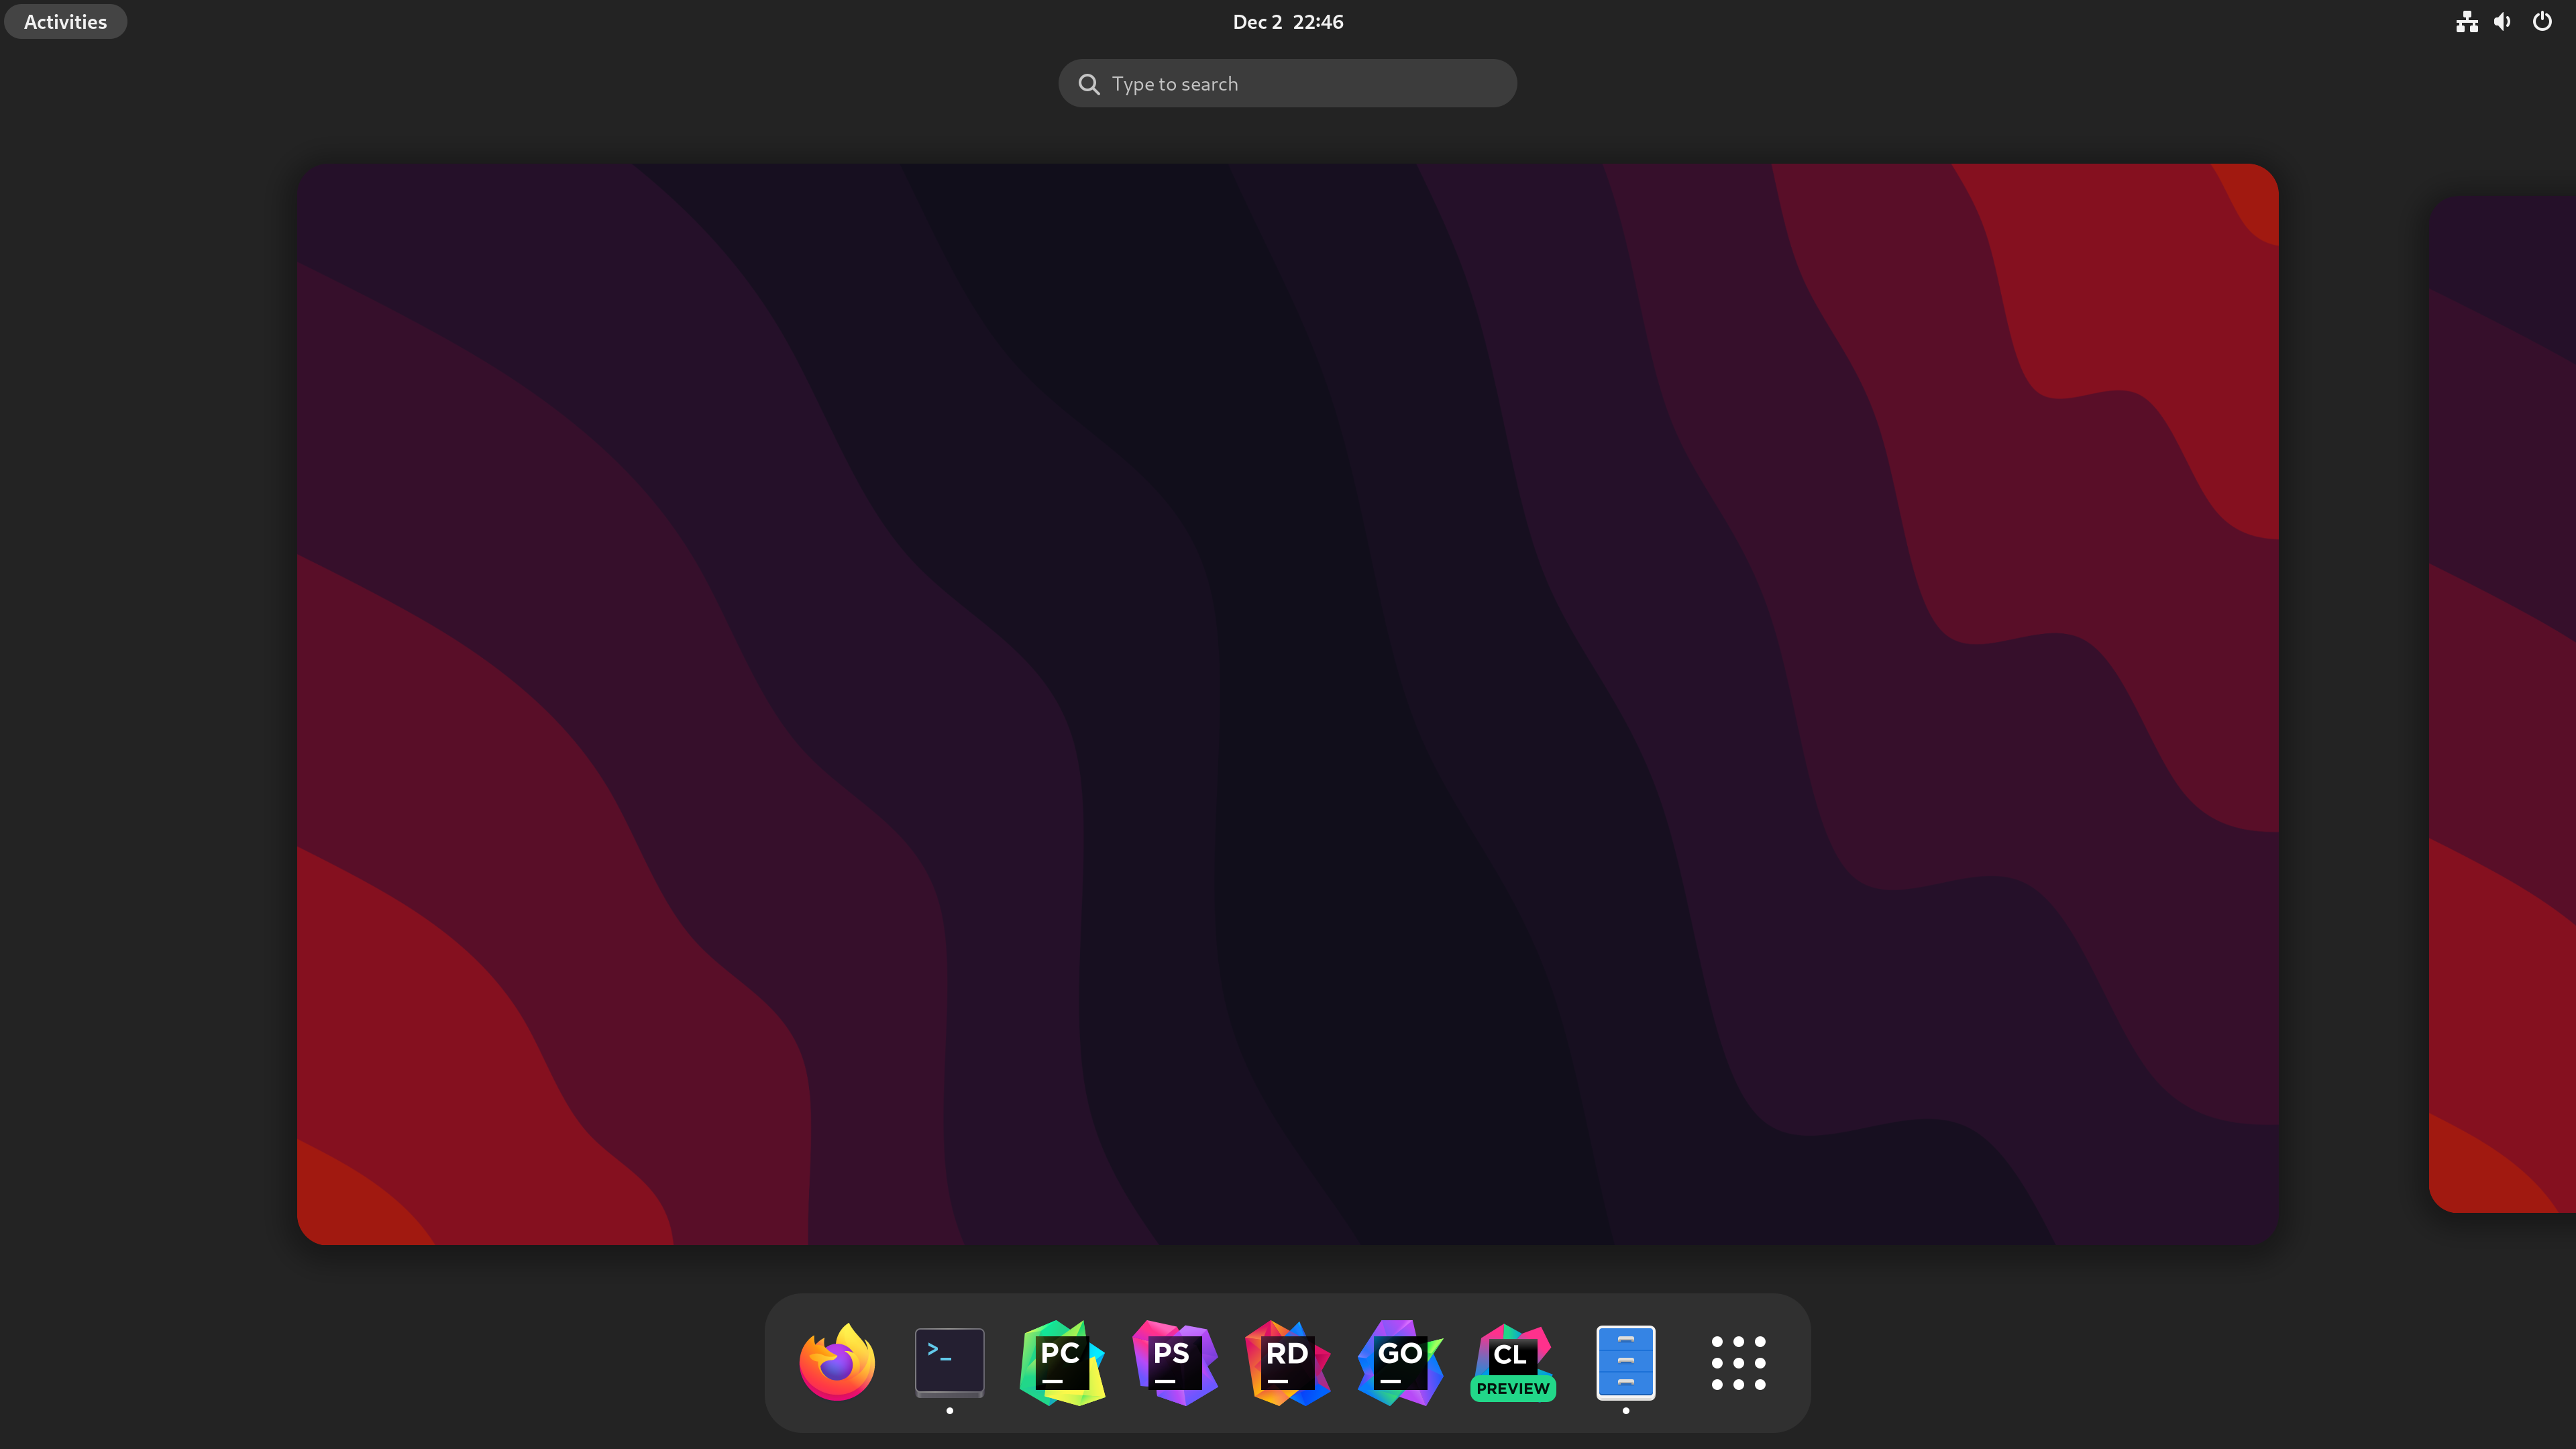2576x1449 pixels.
Task: Focus the Type to search field
Action: 1288,84
